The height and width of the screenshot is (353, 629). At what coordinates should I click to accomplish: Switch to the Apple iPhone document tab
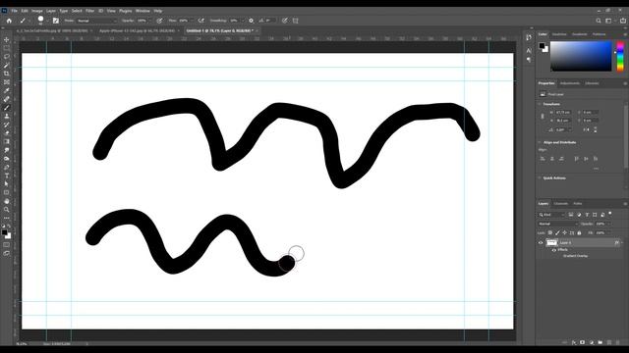138,30
